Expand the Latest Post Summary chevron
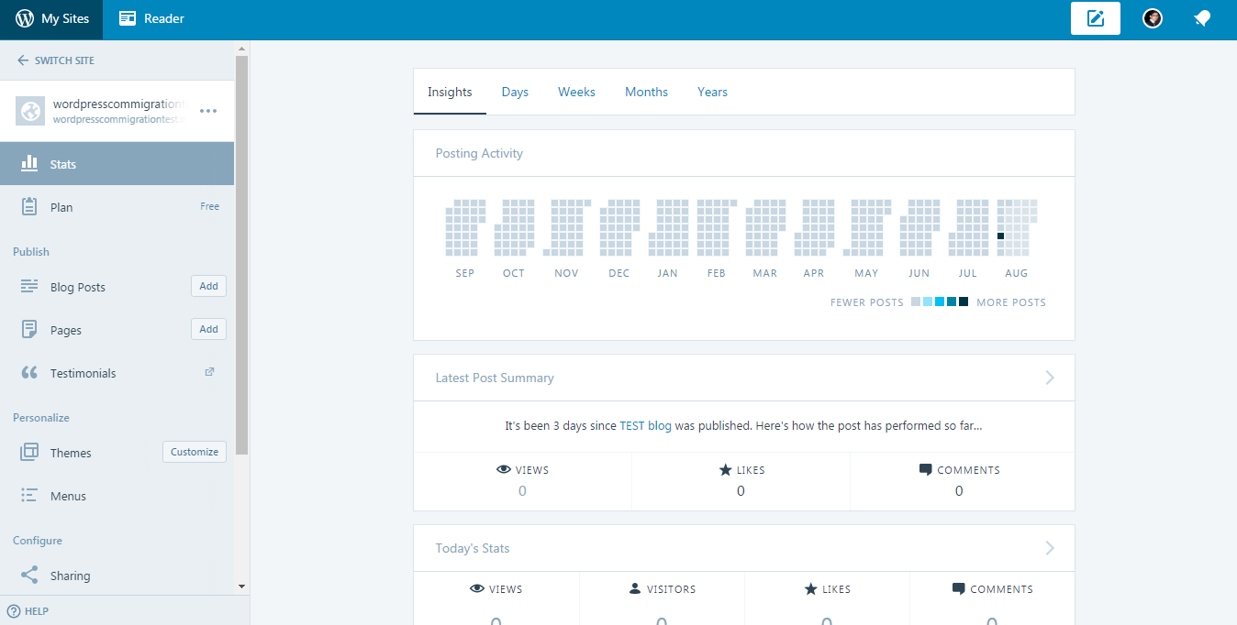 coord(1049,377)
